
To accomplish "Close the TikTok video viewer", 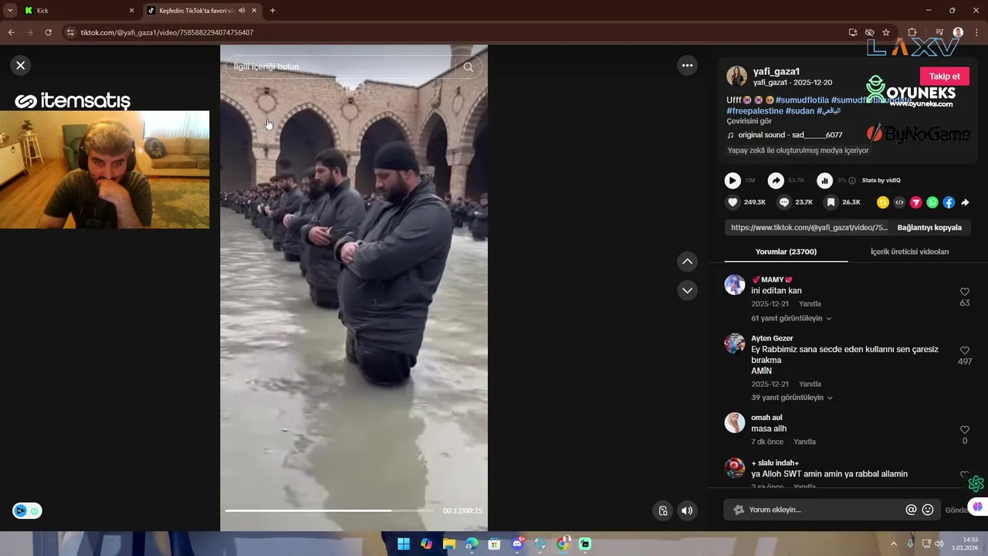I will 21,66.
